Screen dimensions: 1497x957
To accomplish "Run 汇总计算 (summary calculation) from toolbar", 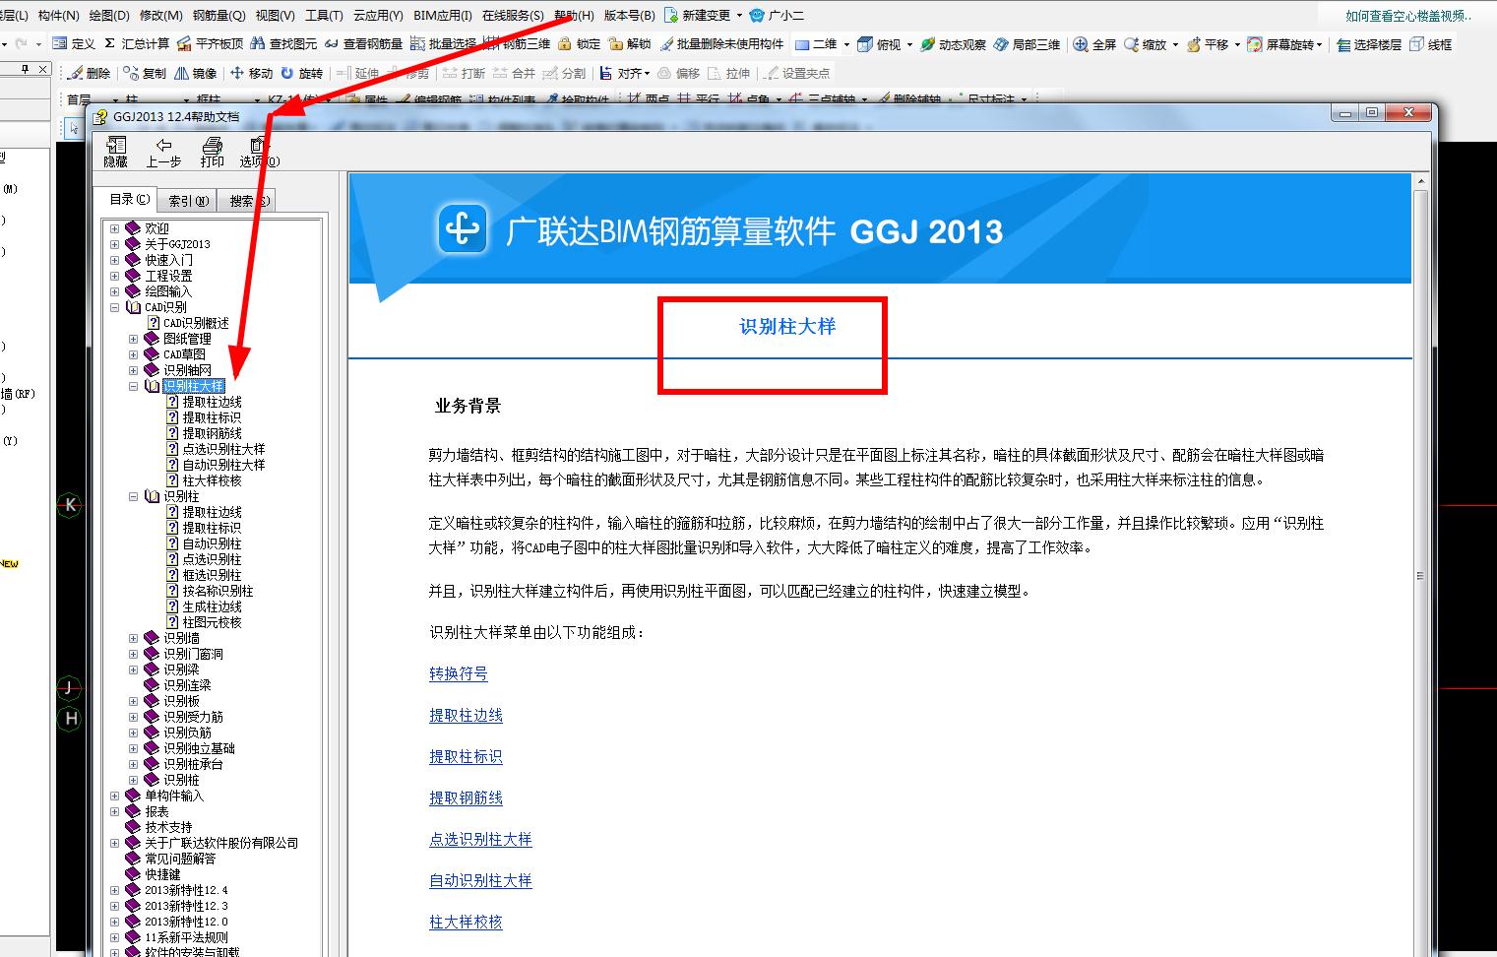I will 136,44.
